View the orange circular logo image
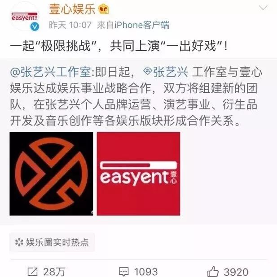277x277 pixels. (x=51, y=173)
